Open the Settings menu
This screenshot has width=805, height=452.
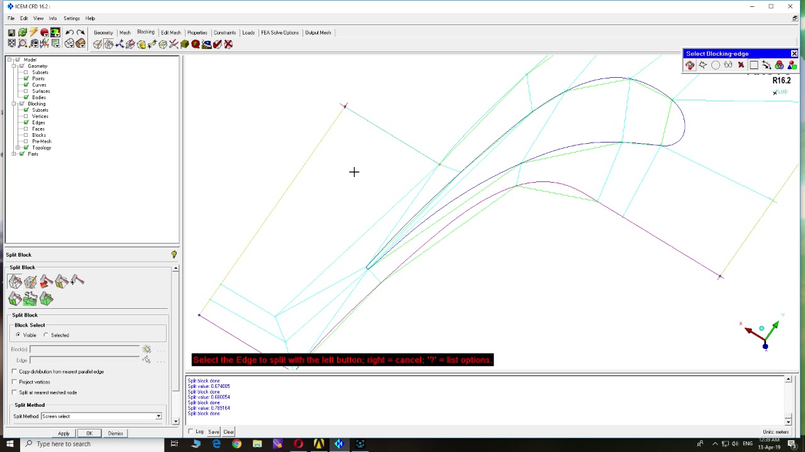point(72,18)
